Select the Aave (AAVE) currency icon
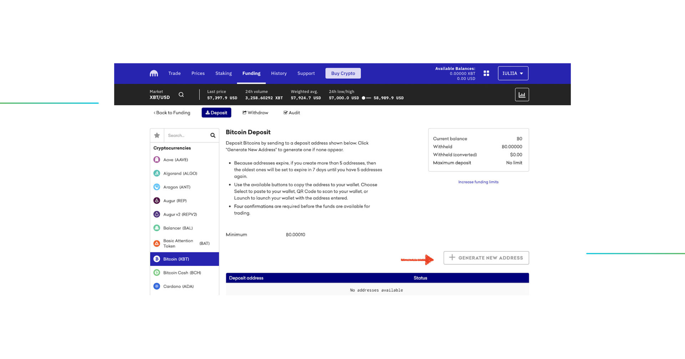 [157, 160]
